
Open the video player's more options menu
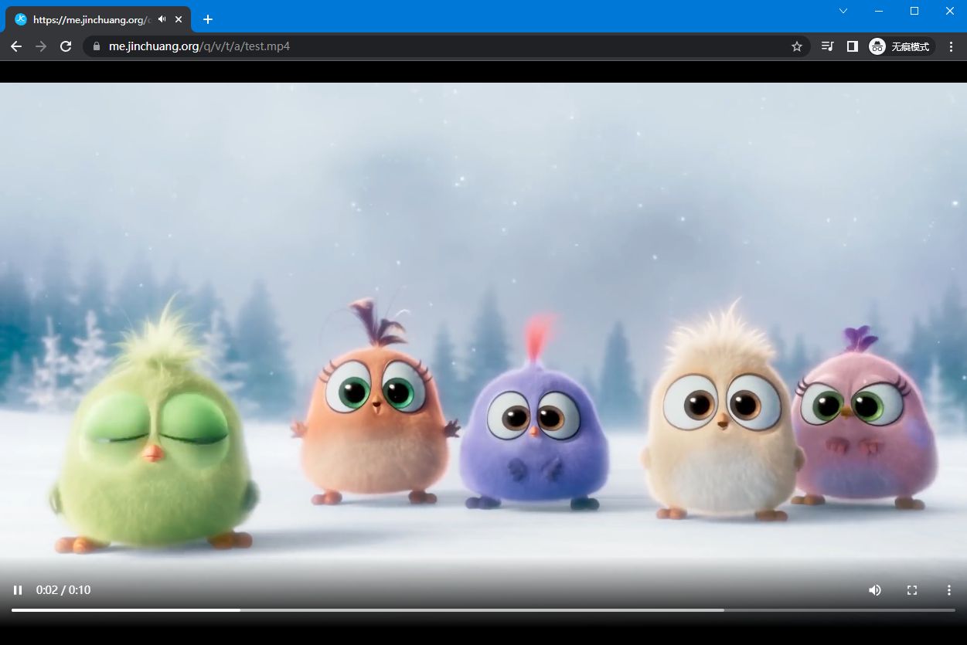tap(949, 590)
